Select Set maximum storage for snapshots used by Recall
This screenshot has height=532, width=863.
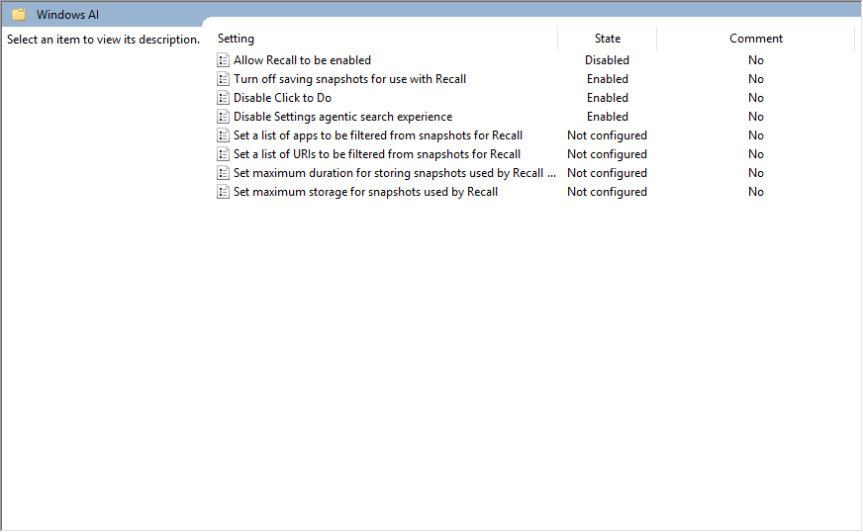click(365, 192)
